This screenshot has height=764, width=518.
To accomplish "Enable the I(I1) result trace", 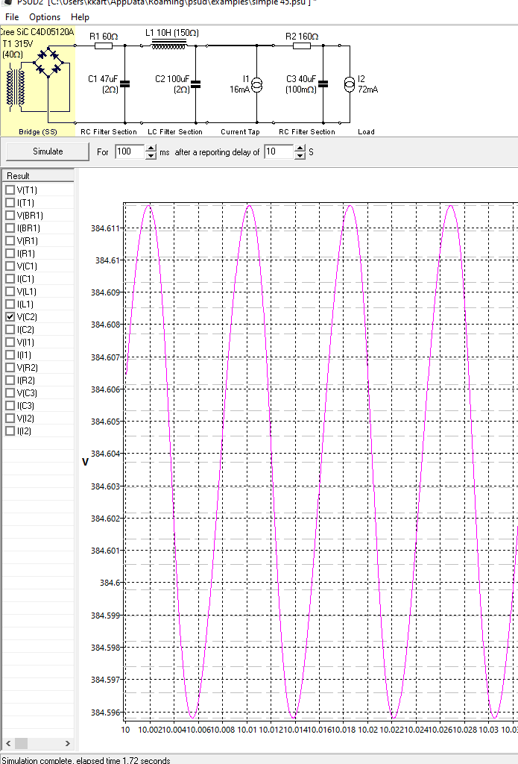I will [10, 354].
